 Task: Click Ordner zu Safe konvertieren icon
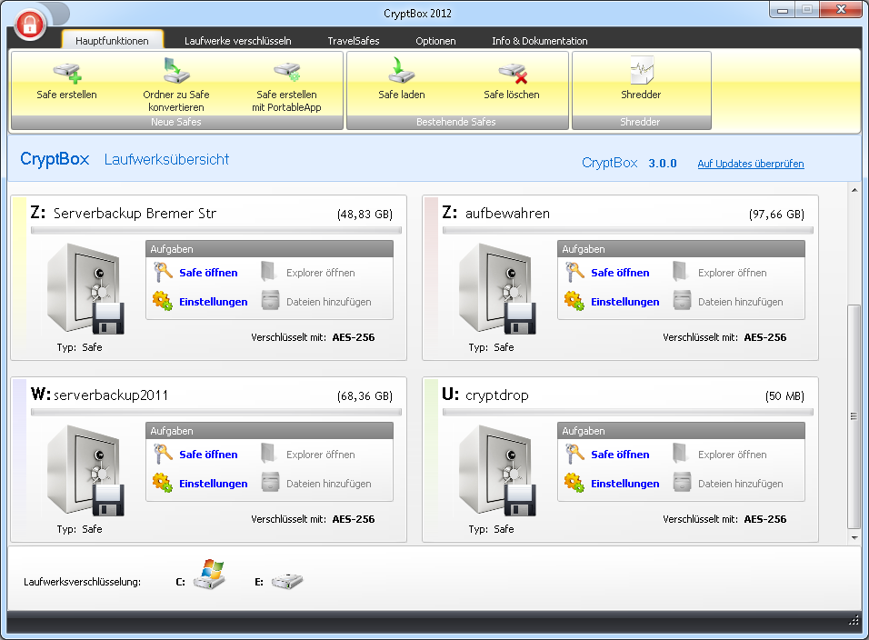176,71
